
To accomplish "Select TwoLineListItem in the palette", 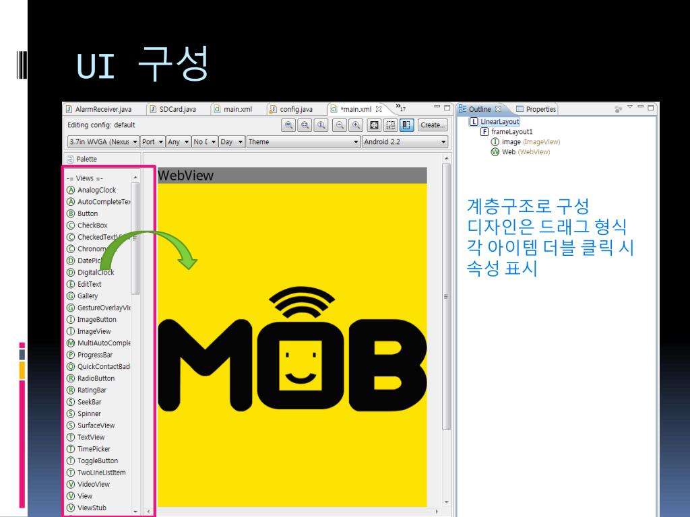I will 96,473.
